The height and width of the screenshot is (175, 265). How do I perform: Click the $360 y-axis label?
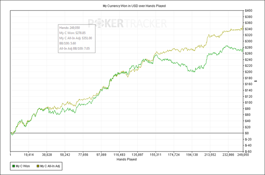249,23
